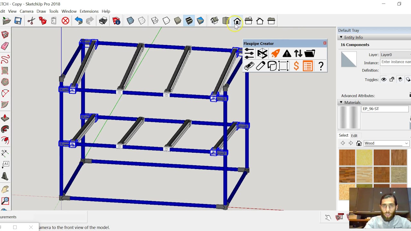Click the Copy toolbar icon
This screenshot has width=411, height=231.
coord(42,21)
